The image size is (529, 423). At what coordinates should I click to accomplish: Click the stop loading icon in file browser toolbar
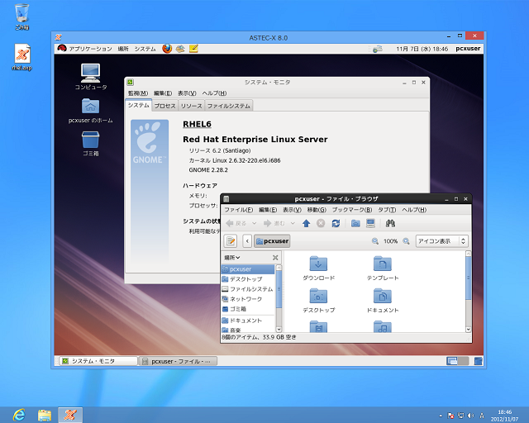click(x=321, y=223)
